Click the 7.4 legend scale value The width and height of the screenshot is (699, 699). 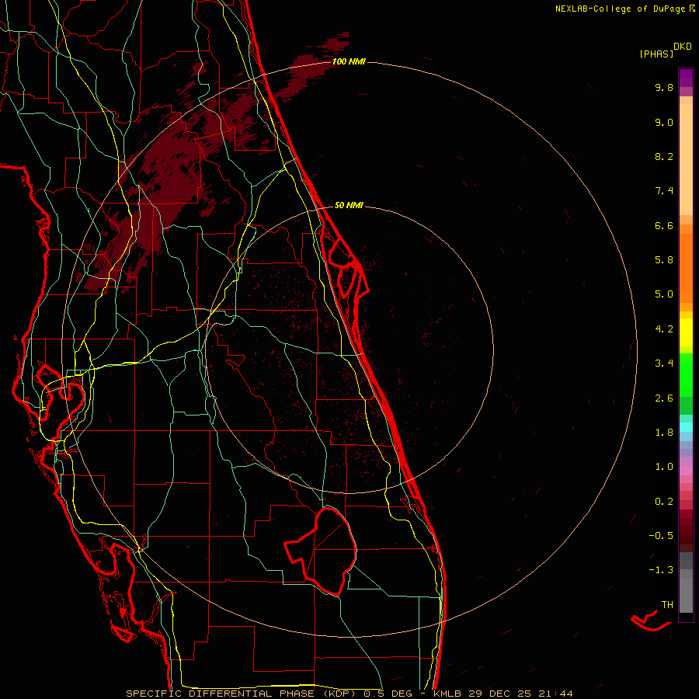click(x=664, y=191)
